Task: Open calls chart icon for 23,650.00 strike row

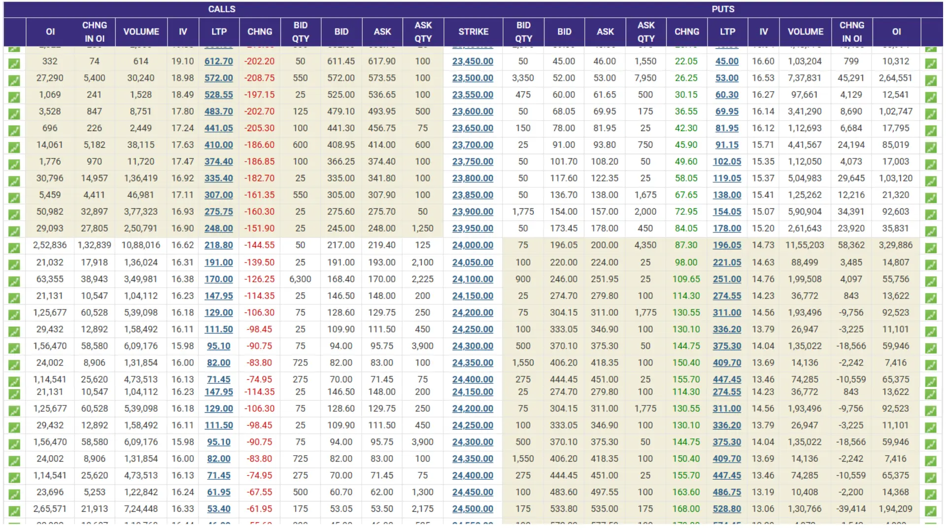Action: click(x=14, y=131)
